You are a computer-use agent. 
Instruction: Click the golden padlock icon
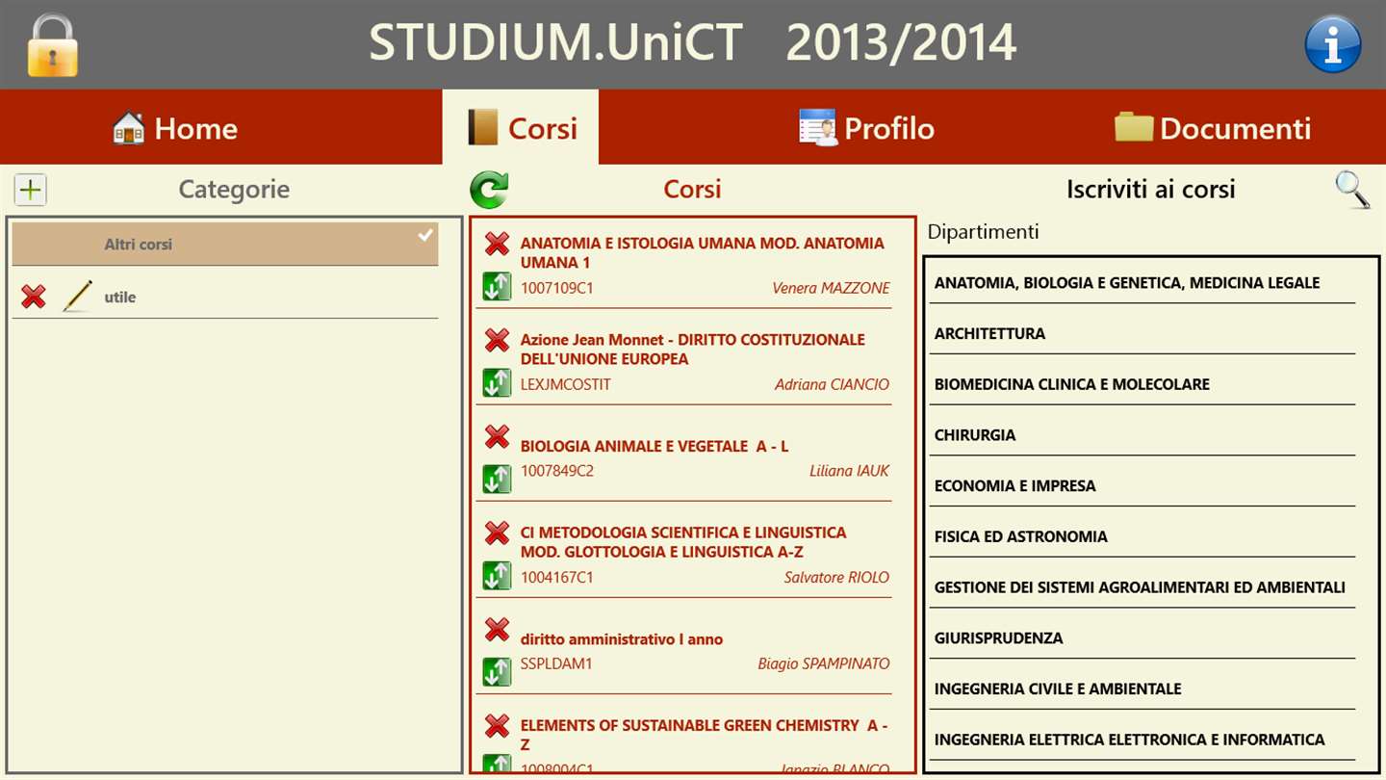(x=52, y=45)
